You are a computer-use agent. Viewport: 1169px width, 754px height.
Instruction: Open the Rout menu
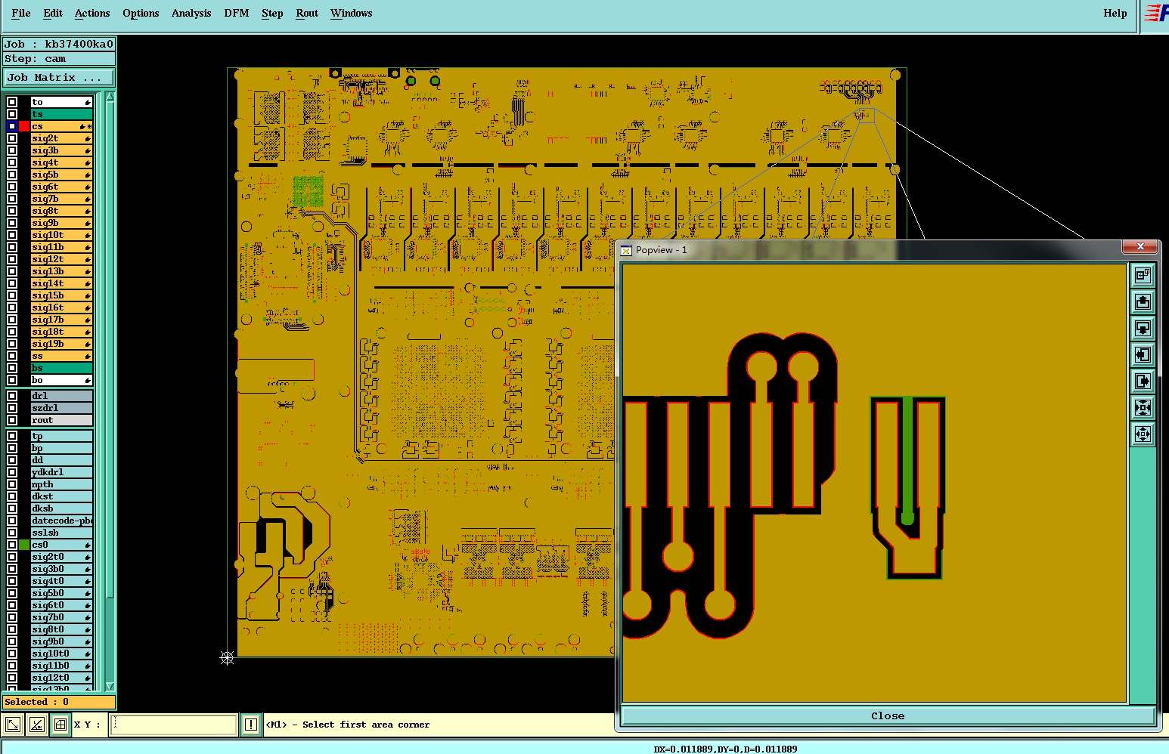307,13
